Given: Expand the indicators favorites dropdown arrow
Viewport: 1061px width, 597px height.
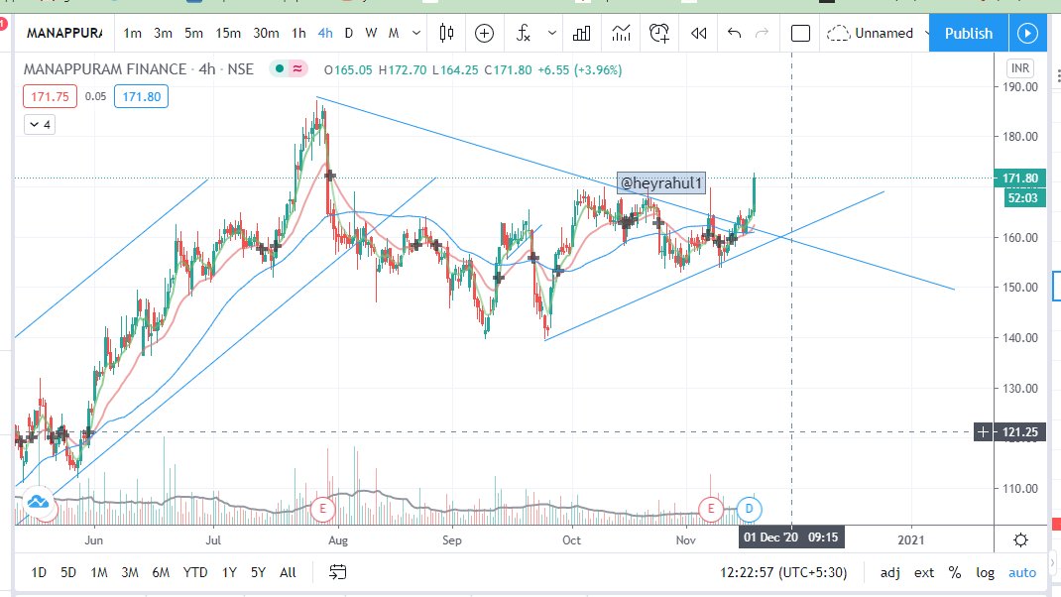Looking at the screenshot, I should click(552, 33).
